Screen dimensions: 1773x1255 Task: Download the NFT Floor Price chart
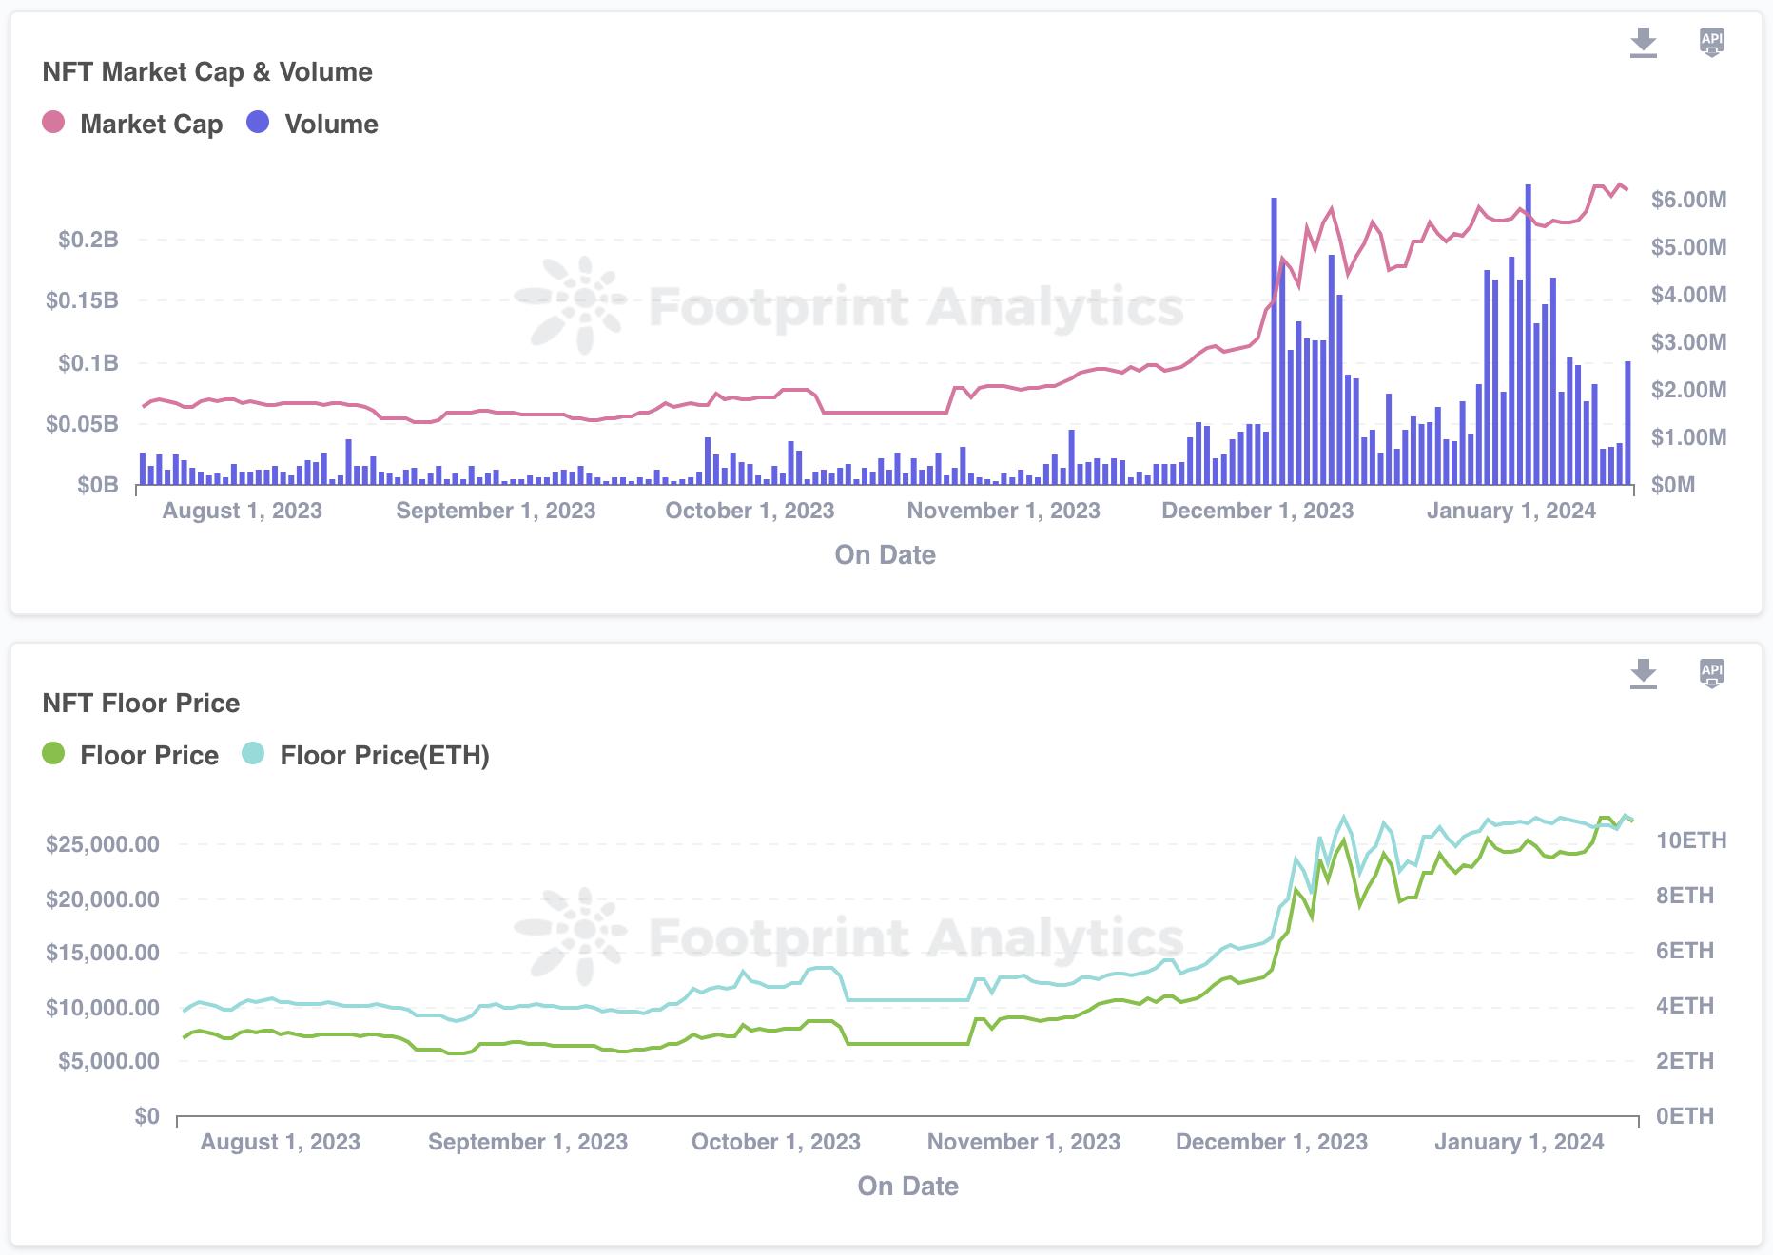click(x=1643, y=674)
